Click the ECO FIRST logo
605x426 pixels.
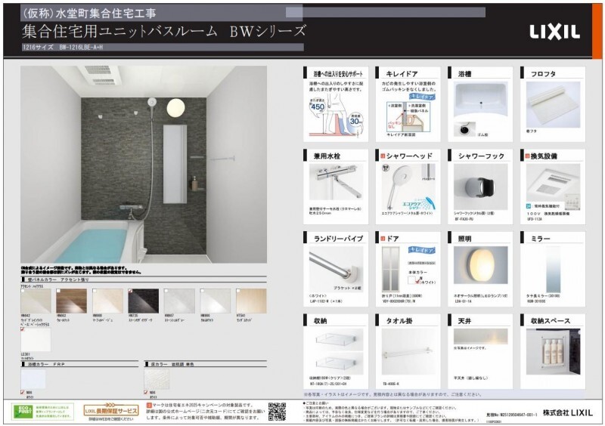pyautogui.click(x=23, y=412)
